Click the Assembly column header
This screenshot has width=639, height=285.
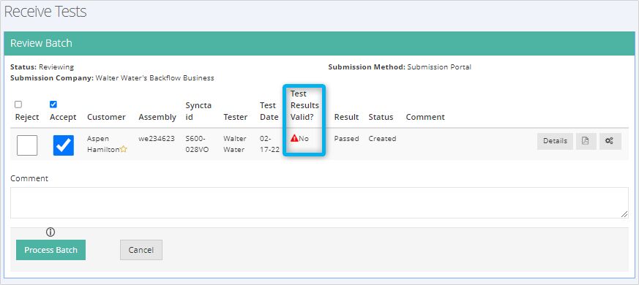tap(157, 117)
